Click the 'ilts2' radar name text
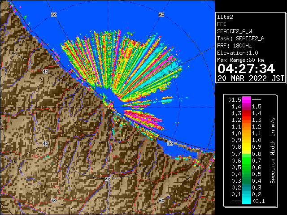This screenshot has height=215, width=287. tap(225, 17)
